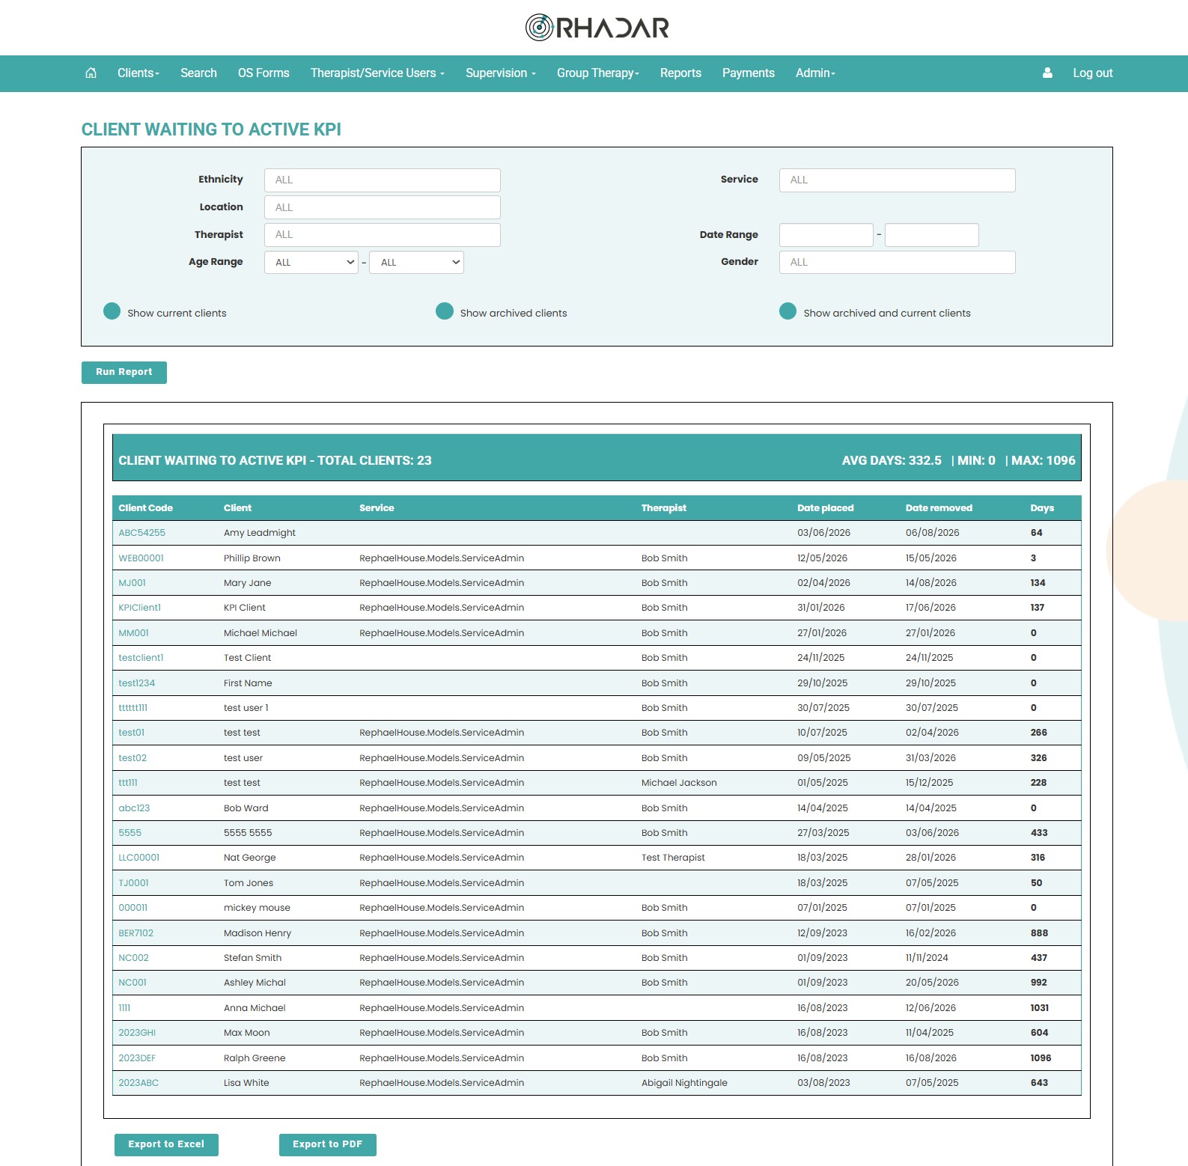Click the Date Range start field
Viewport: 1188px width, 1166px height.
point(826,235)
